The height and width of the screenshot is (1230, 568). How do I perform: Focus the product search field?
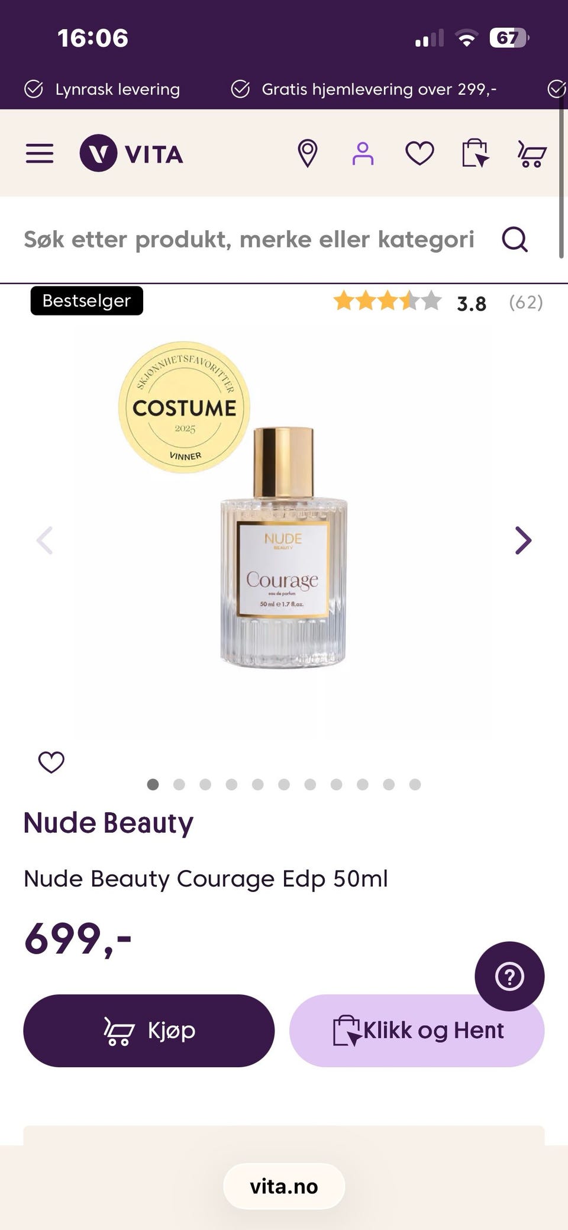tap(249, 239)
